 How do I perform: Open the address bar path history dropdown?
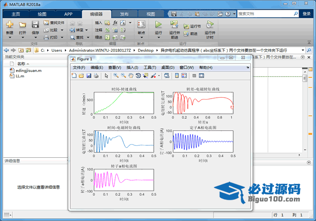pos(303,50)
